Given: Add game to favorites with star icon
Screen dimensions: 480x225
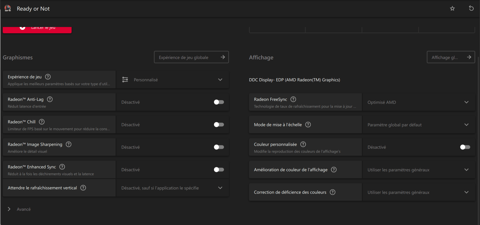Looking at the screenshot, I should click(x=452, y=8).
